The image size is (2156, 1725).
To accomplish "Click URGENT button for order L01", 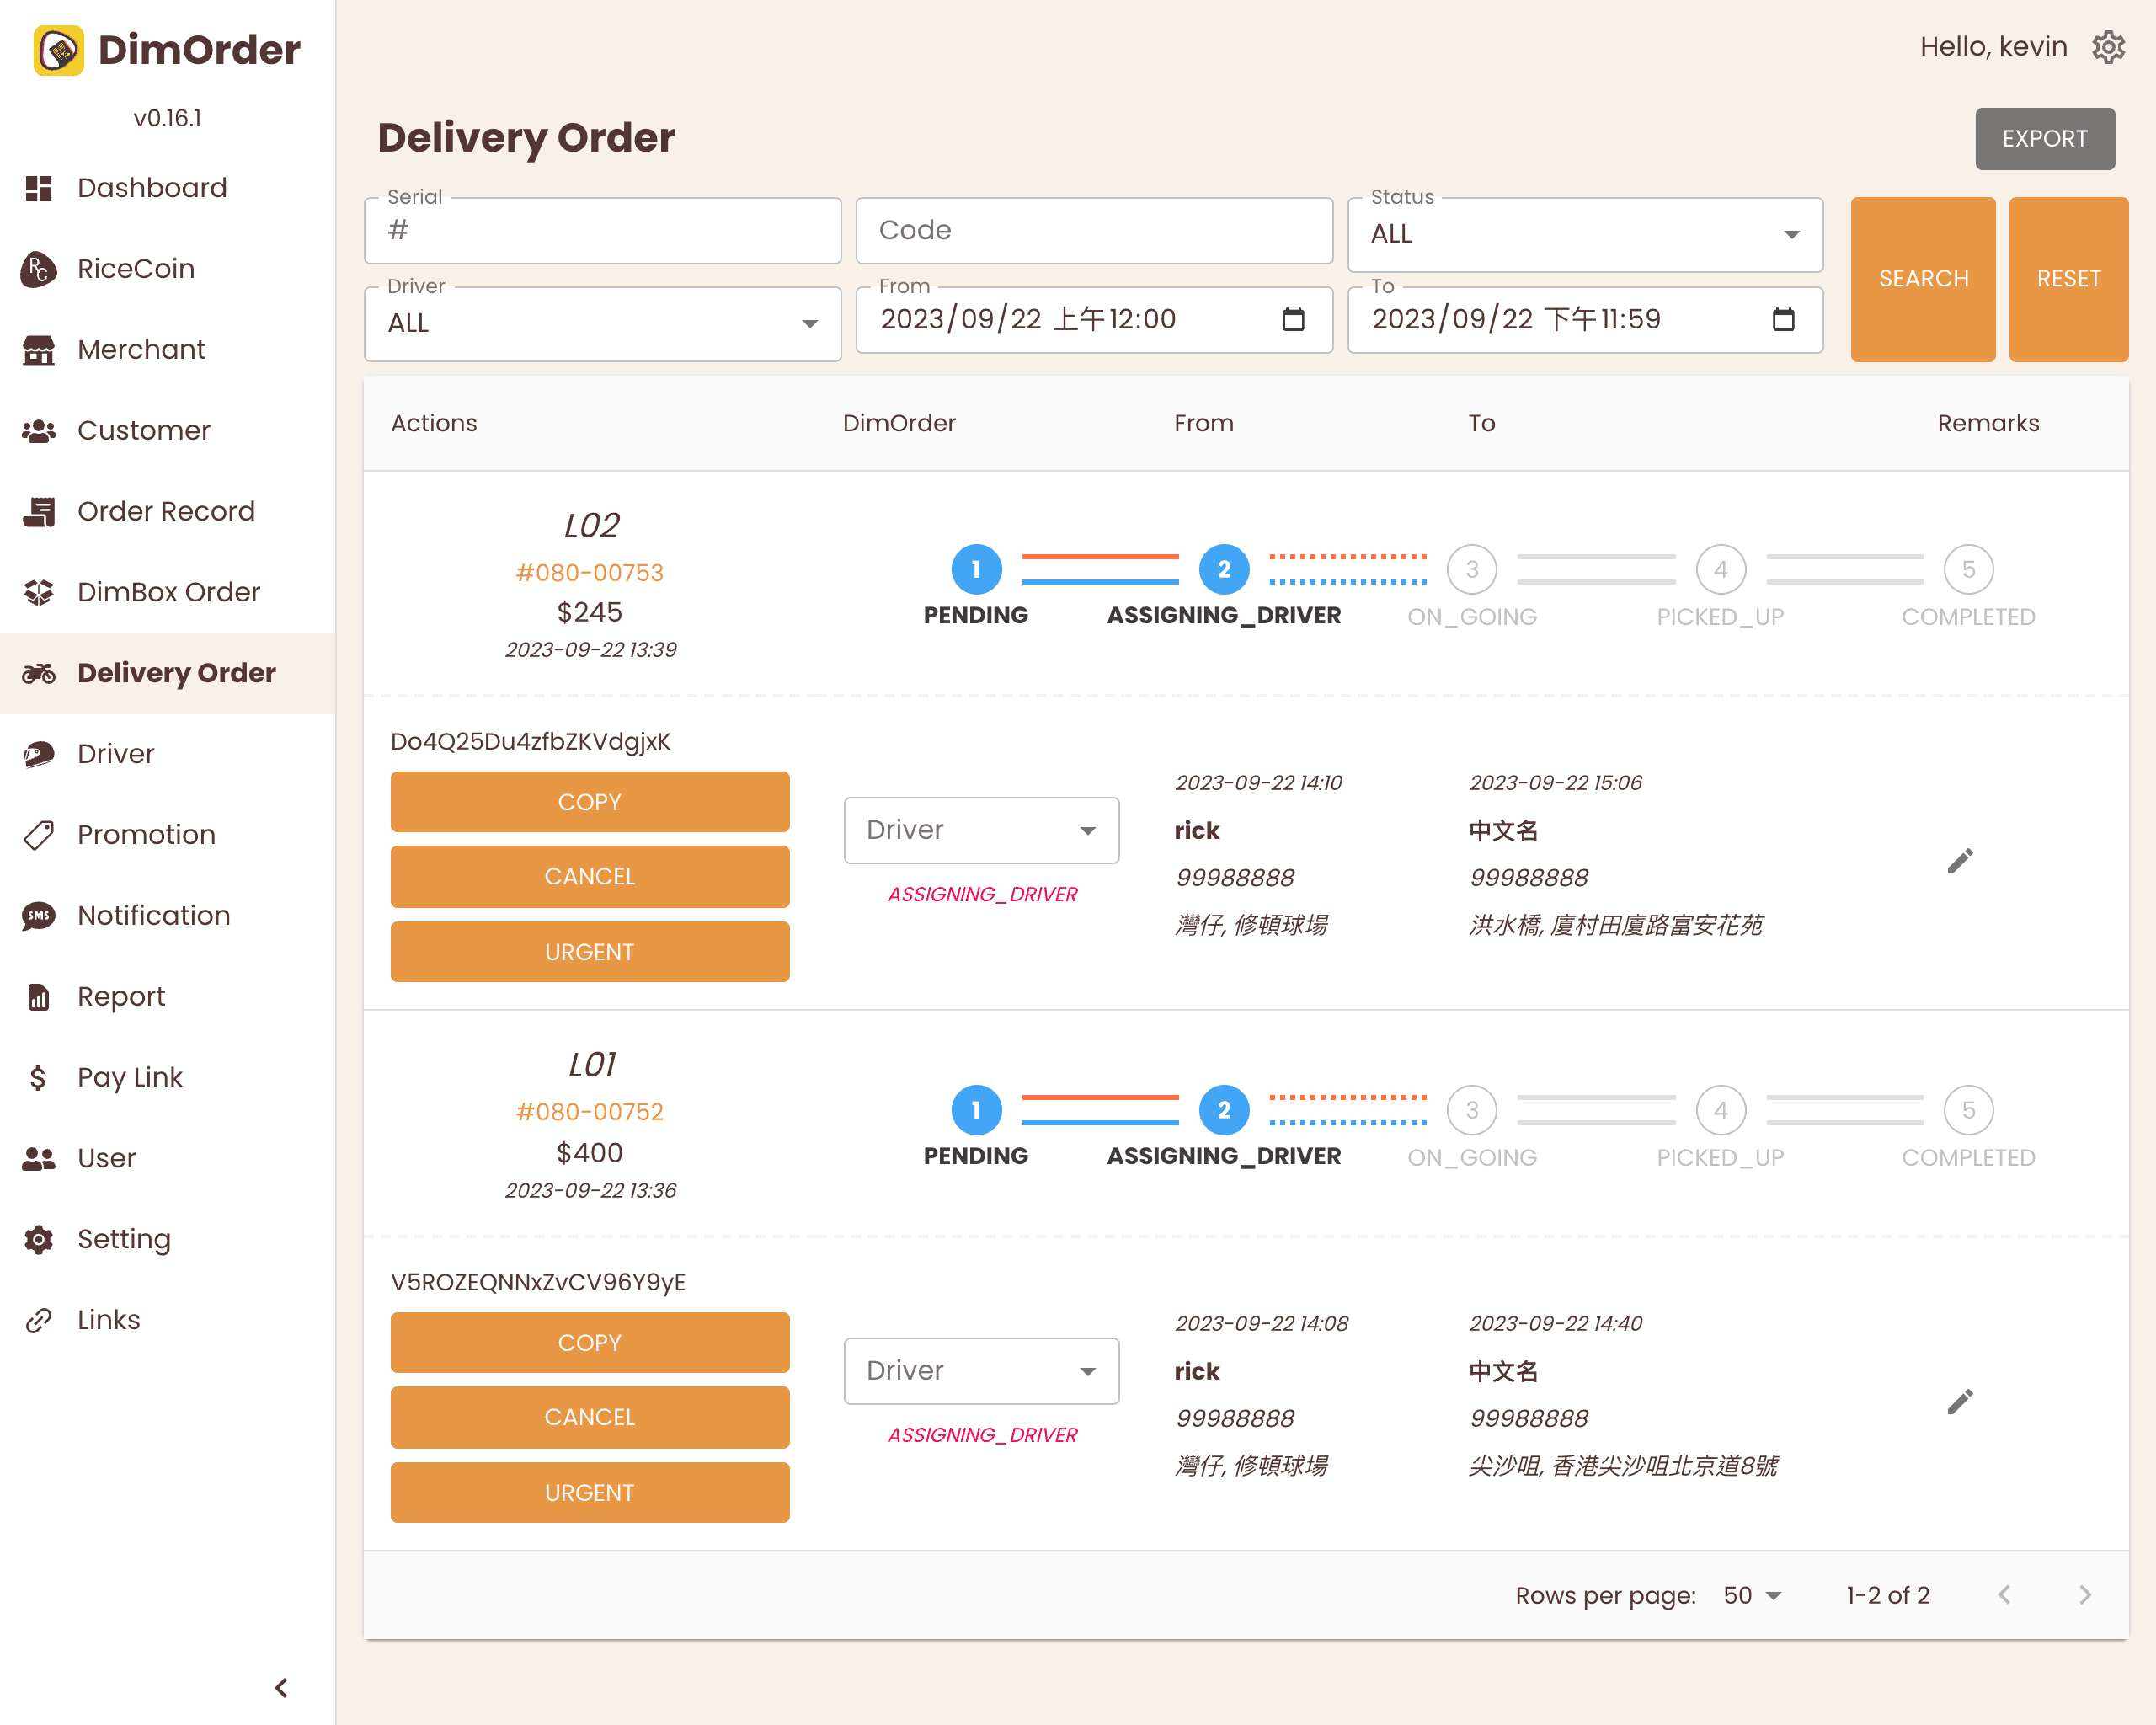I will click(589, 1492).
